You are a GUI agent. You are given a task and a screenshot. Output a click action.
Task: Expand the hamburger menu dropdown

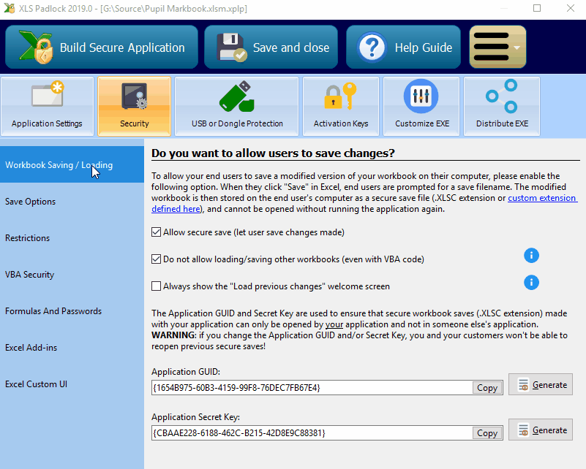pyautogui.click(x=497, y=47)
